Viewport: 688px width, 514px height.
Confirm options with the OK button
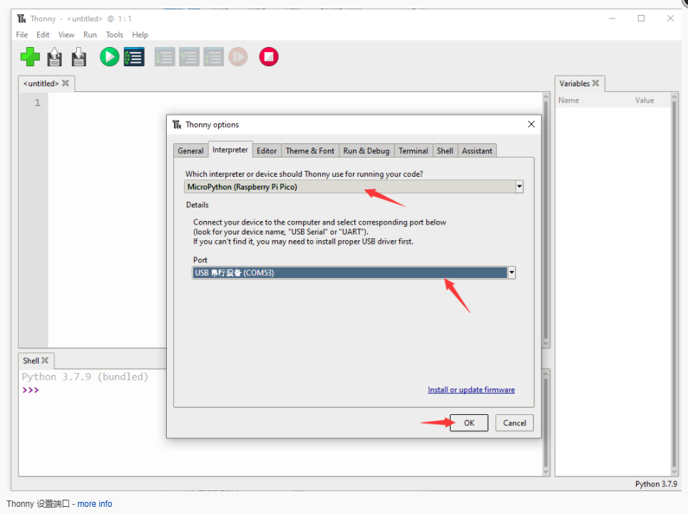point(469,423)
